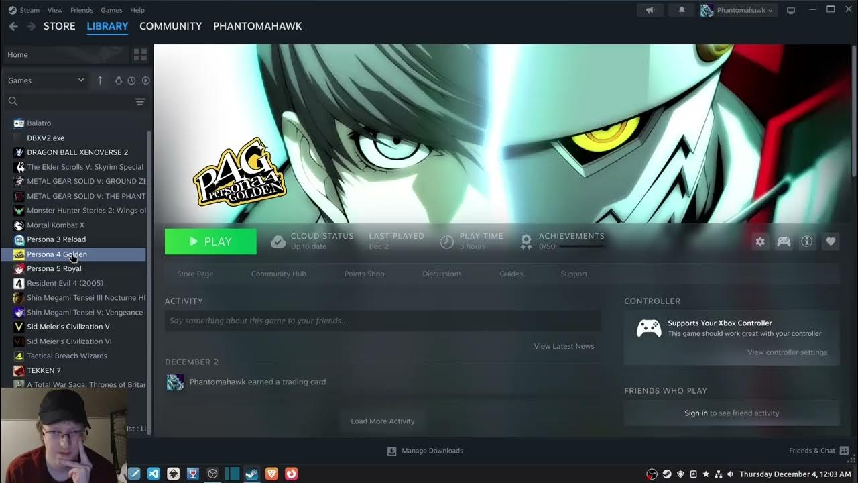Screen dimensions: 858x483
Task: Open Phantomahawk account dropdown
Action: (x=737, y=10)
